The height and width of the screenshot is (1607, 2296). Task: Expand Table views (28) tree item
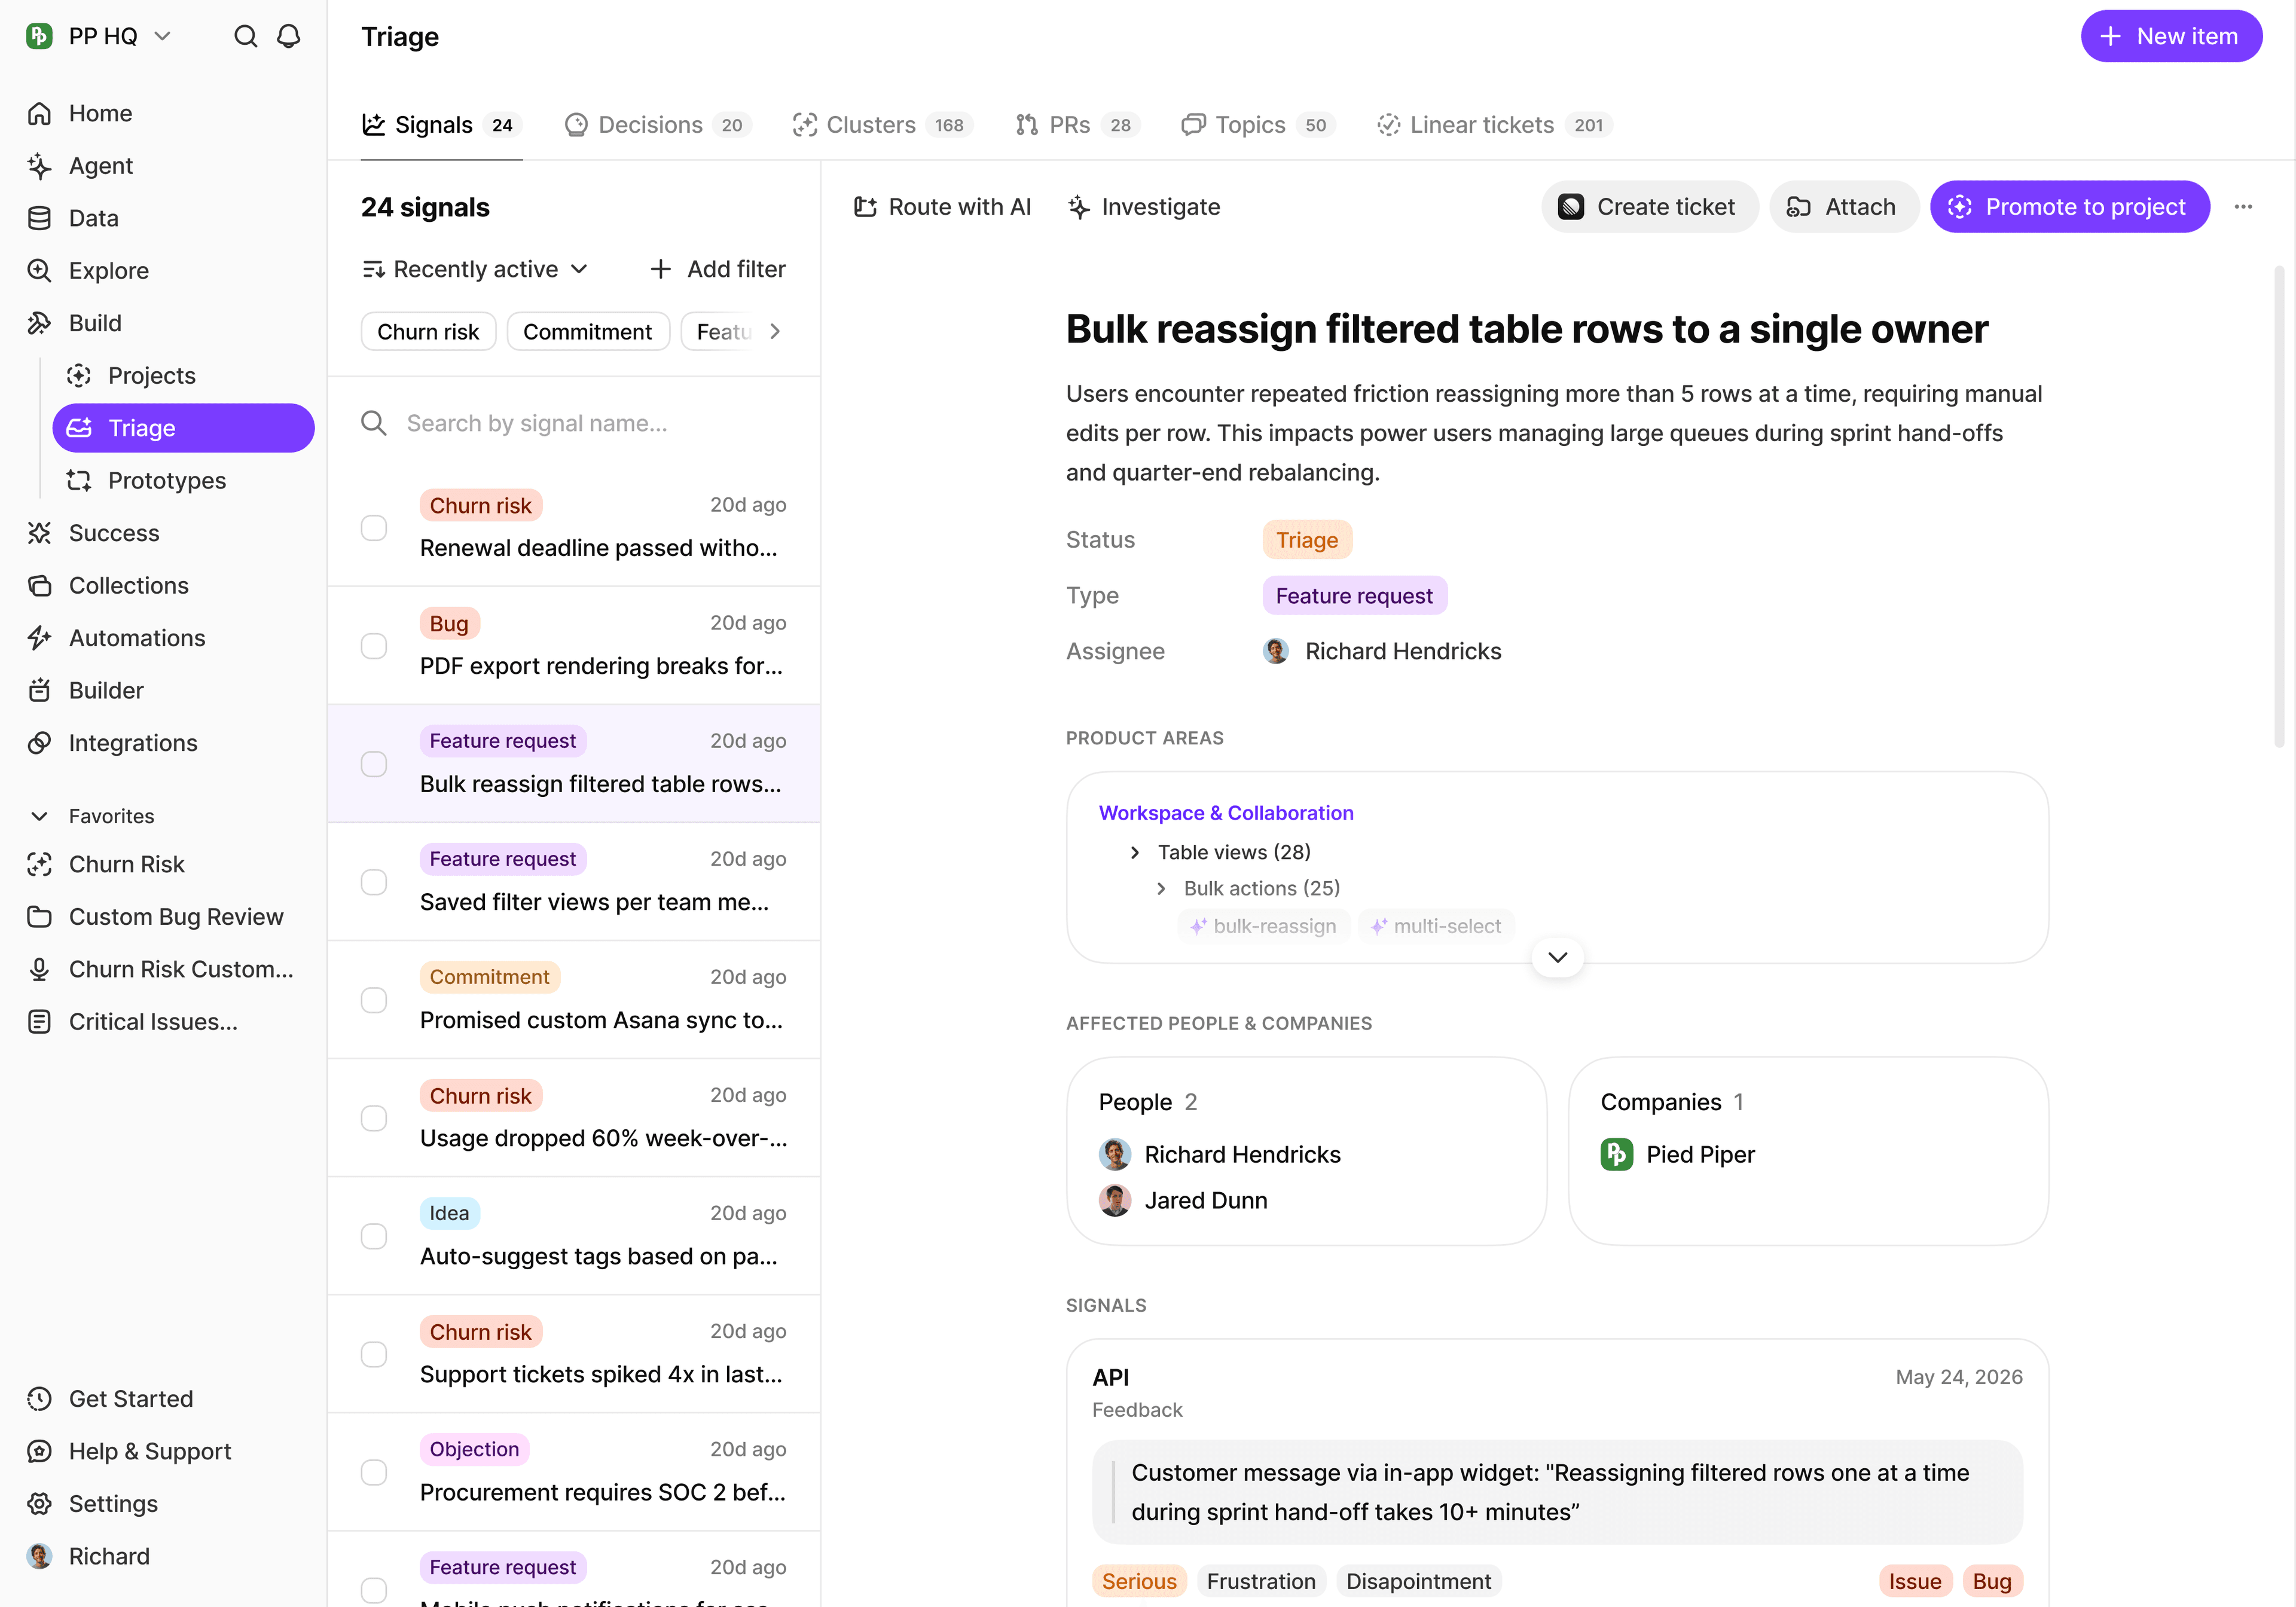[1134, 852]
